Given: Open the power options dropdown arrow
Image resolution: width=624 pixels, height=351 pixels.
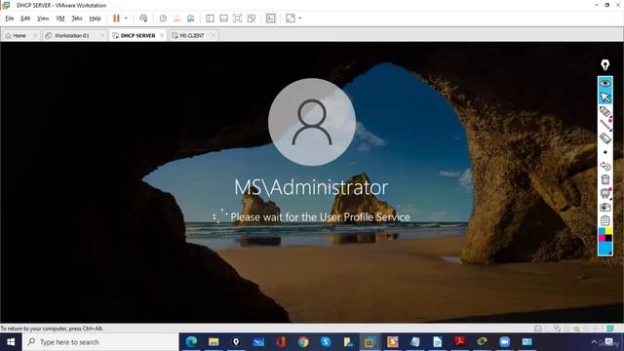Looking at the screenshot, I should 126,19.
